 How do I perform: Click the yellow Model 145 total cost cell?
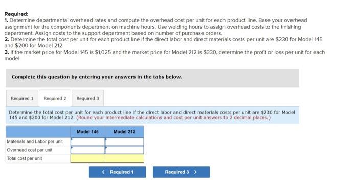[88, 158]
